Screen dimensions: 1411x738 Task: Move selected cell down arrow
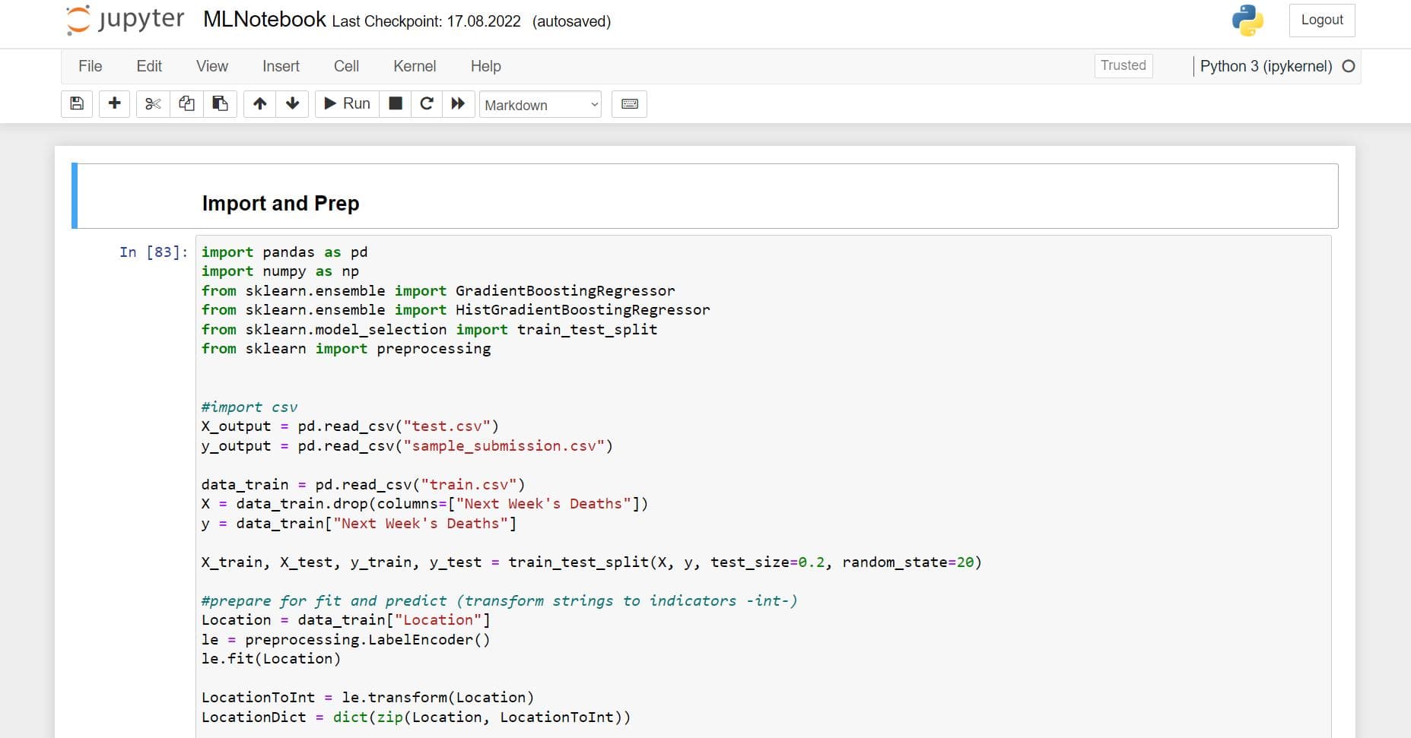[292, 104]
